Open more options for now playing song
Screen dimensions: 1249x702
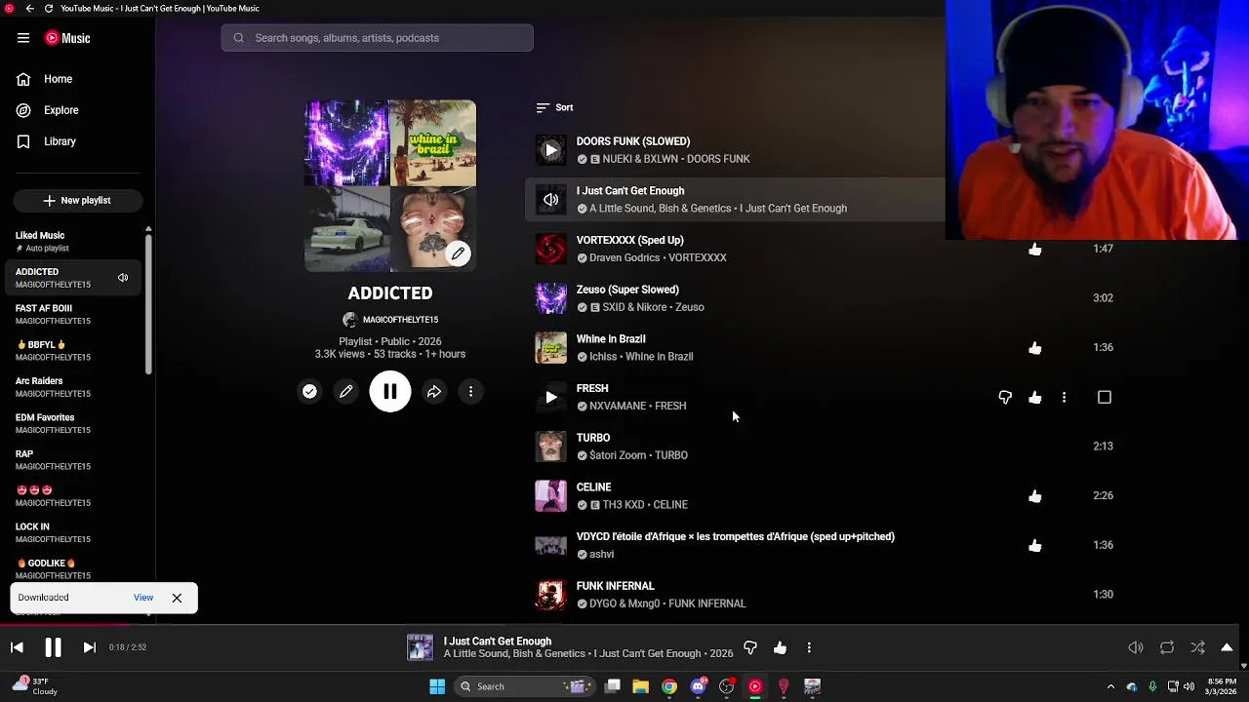tap(809, 647)
